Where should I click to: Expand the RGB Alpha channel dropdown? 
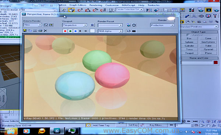point(110,31)
